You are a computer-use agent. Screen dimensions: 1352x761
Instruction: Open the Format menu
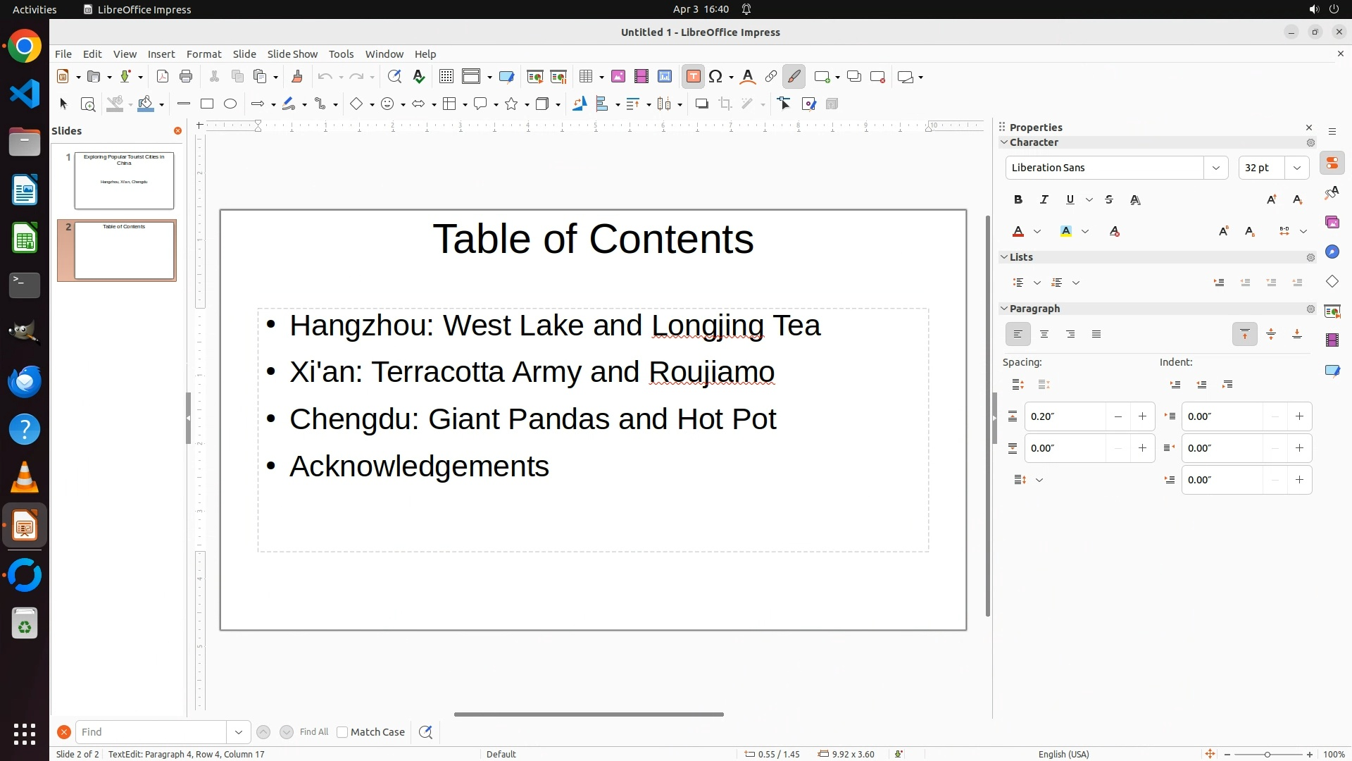point(204,54)
